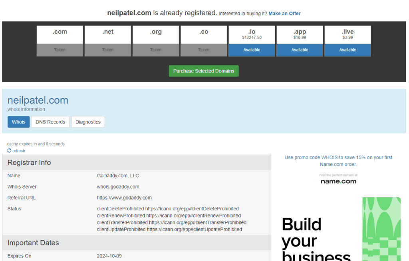This screenshot has height=261, width=409.
Task: Click the .live $3.99 domain card
Action: (x=348, y=35)
